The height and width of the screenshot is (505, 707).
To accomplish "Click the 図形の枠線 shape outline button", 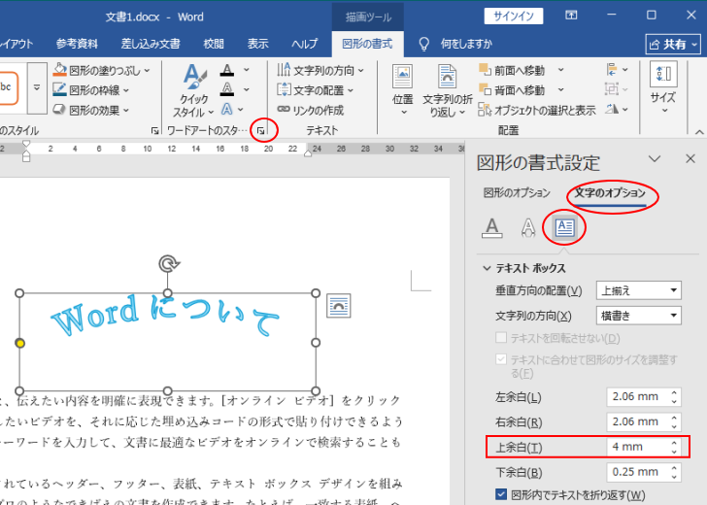I will click(91, 90).
